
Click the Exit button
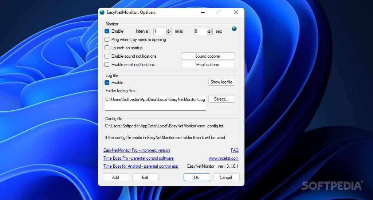tap(145, 177)
